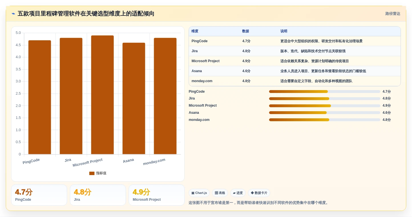Click the description starting 更适合中大型组织
The height and width of the screenshot is (217, 412).
click(x=322, y=41)
